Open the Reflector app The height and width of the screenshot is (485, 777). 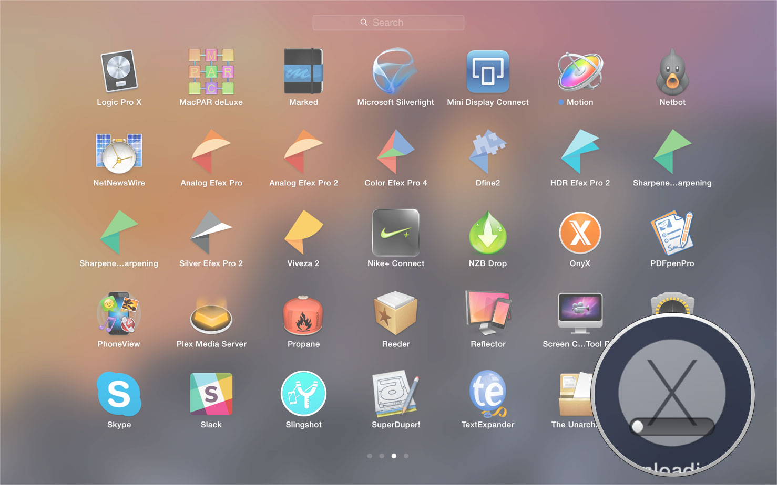(488, 313)
